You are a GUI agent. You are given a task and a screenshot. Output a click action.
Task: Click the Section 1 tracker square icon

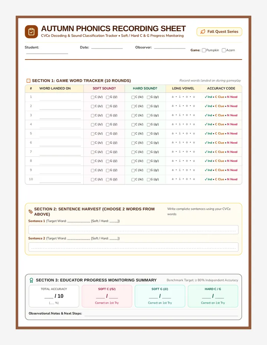[x=29, y=81]
